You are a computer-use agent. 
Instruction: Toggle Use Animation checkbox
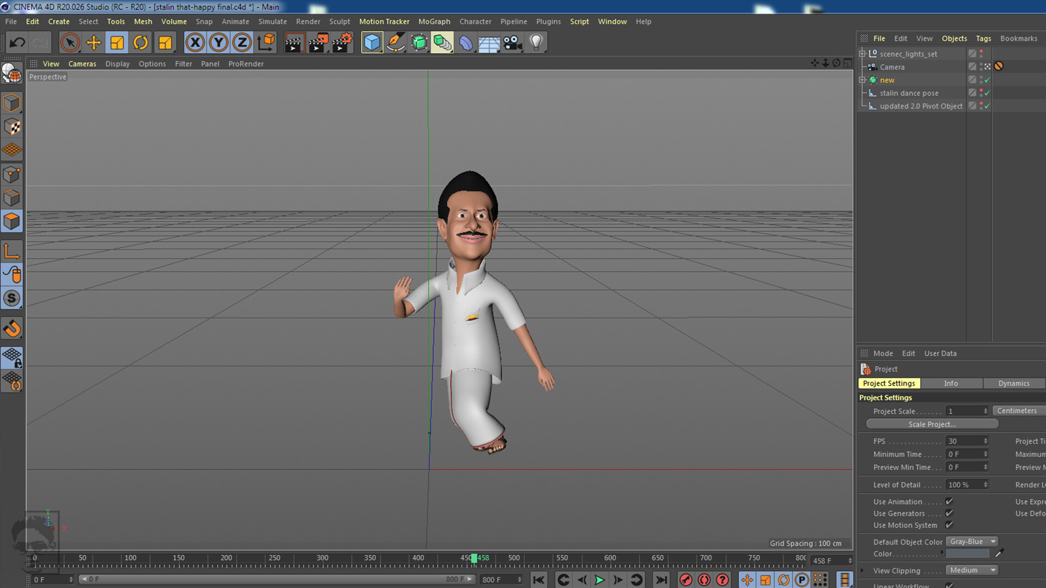(x=949, y=501)
